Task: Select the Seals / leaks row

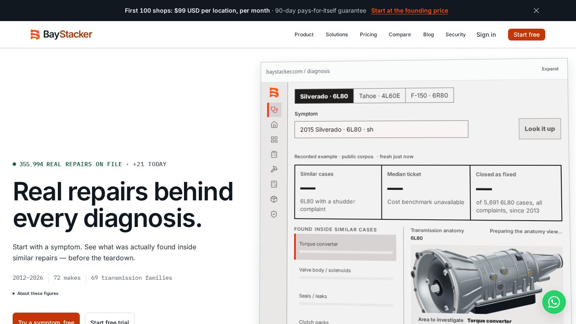Action: pyautogui.click(x=346, y=300)
